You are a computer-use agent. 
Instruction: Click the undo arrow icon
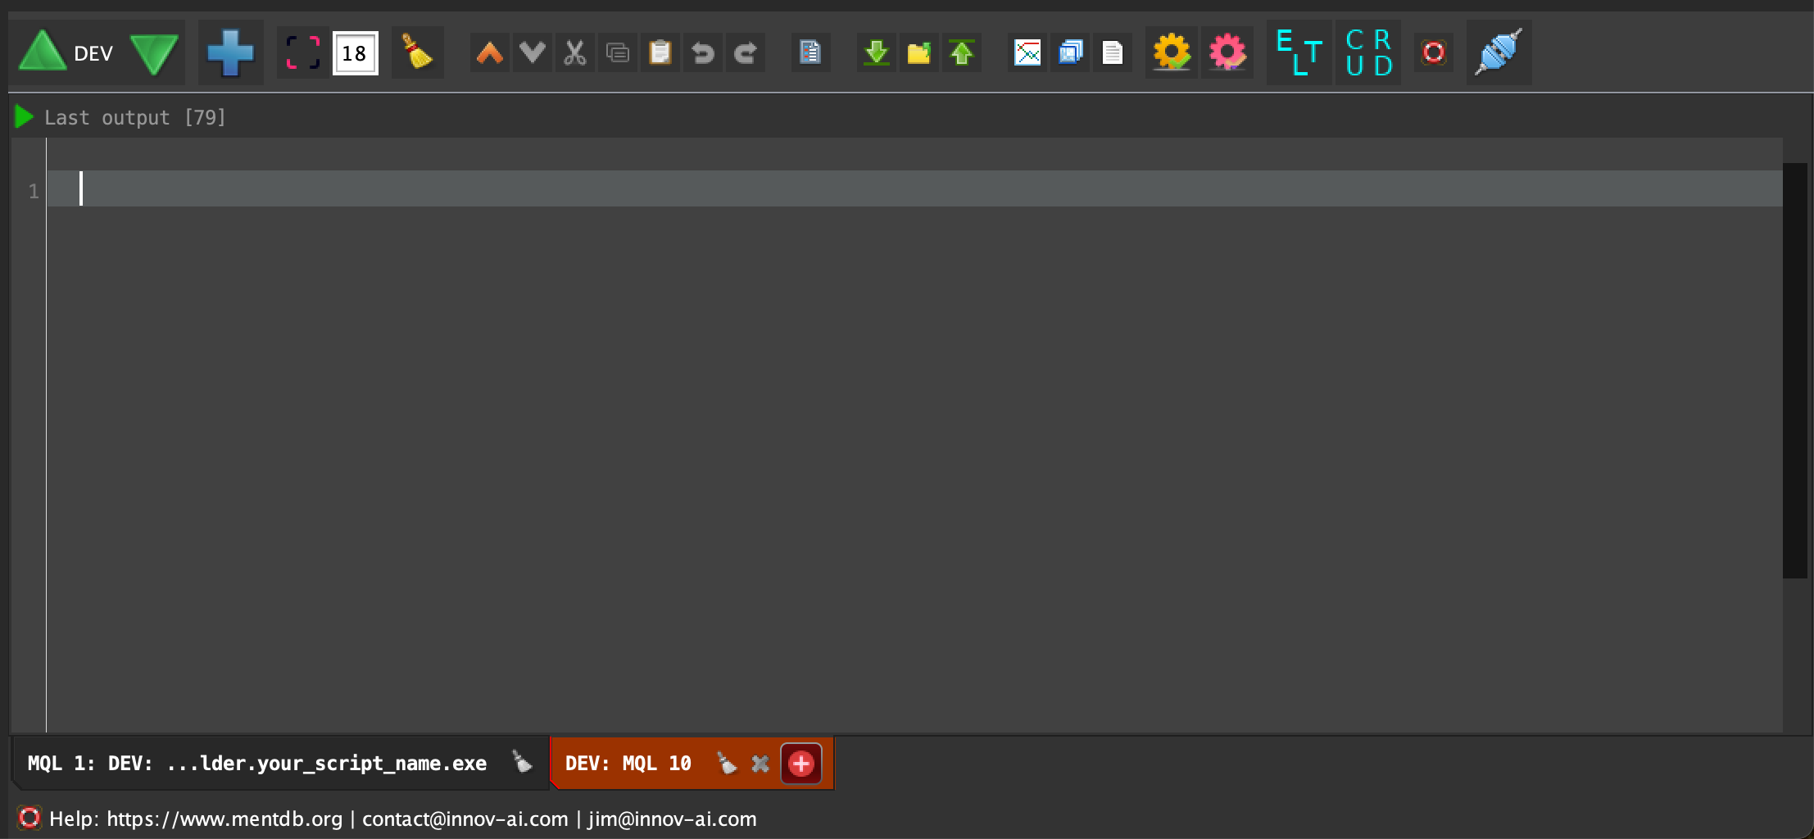pos(702,53)
